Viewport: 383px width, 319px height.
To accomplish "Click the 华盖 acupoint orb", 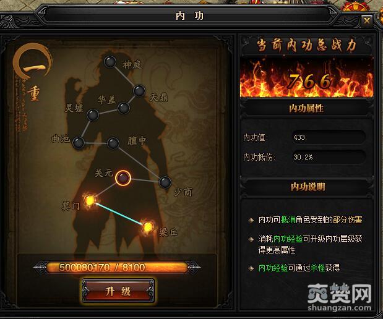I will (123, 108).
